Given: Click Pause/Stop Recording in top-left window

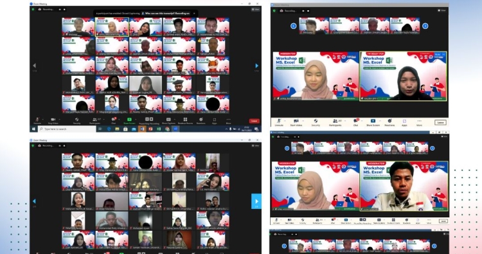Looking at the screenshot, I should (x=149, y=120).
